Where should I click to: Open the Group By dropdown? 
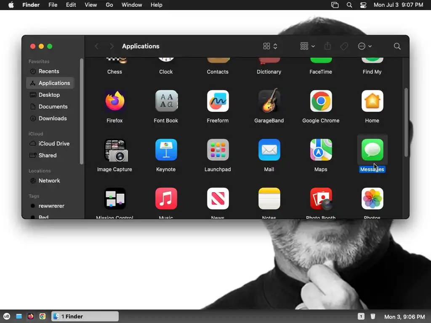(x=307, y=46)
